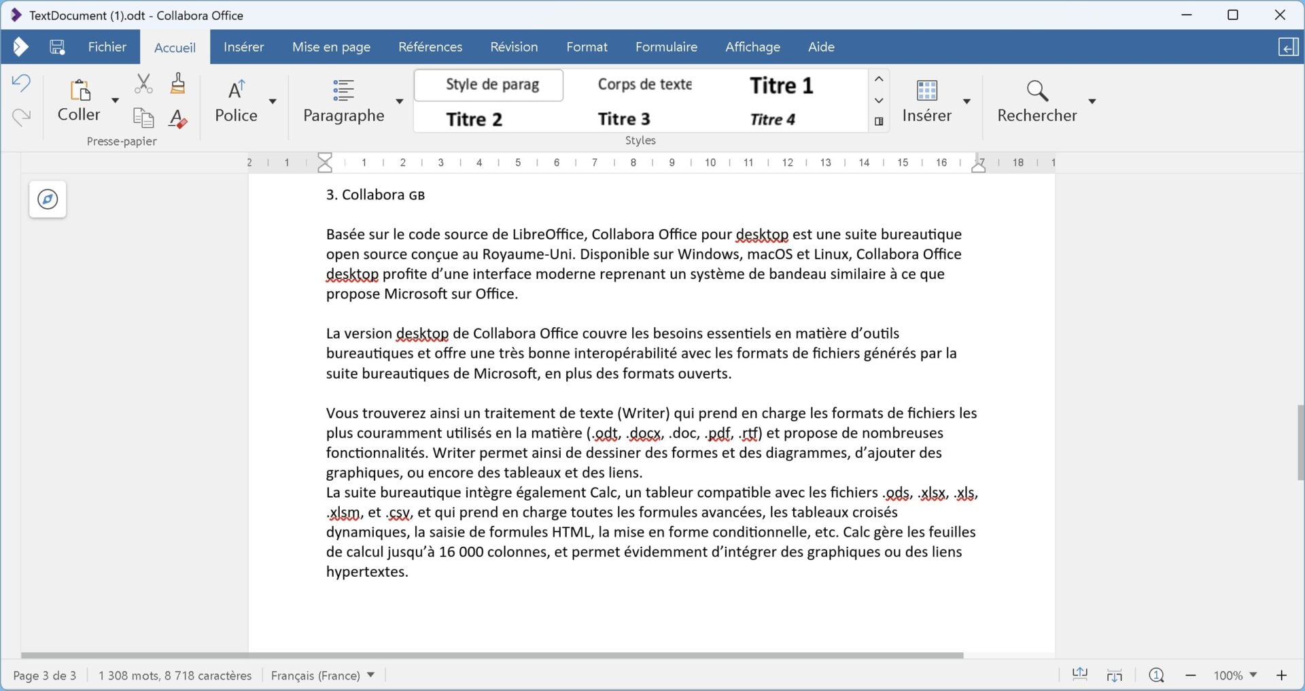This screenshot has width=1305, height=691.
Task: Switch to the Format tab
Action: 587,47
